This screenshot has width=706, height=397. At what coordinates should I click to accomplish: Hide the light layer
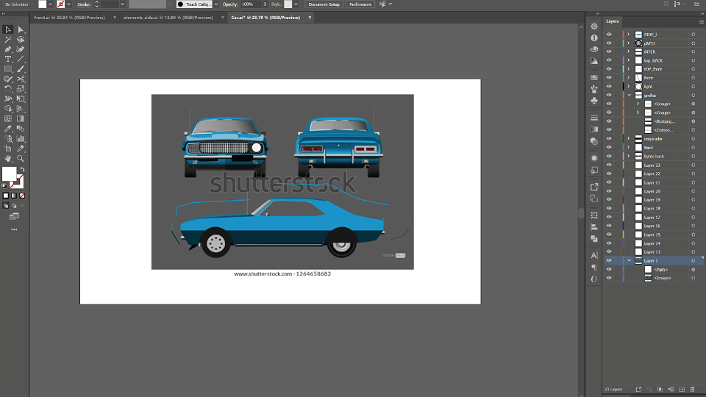tap(609, 87)
